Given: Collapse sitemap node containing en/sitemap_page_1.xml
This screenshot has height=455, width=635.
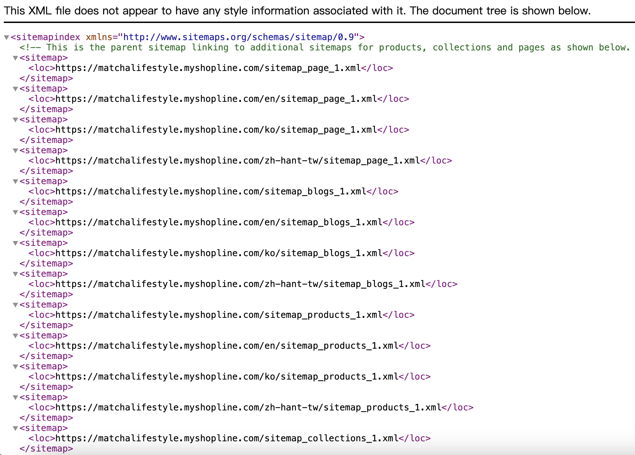Looking at the screenshot, I should [x=15, y=89].
